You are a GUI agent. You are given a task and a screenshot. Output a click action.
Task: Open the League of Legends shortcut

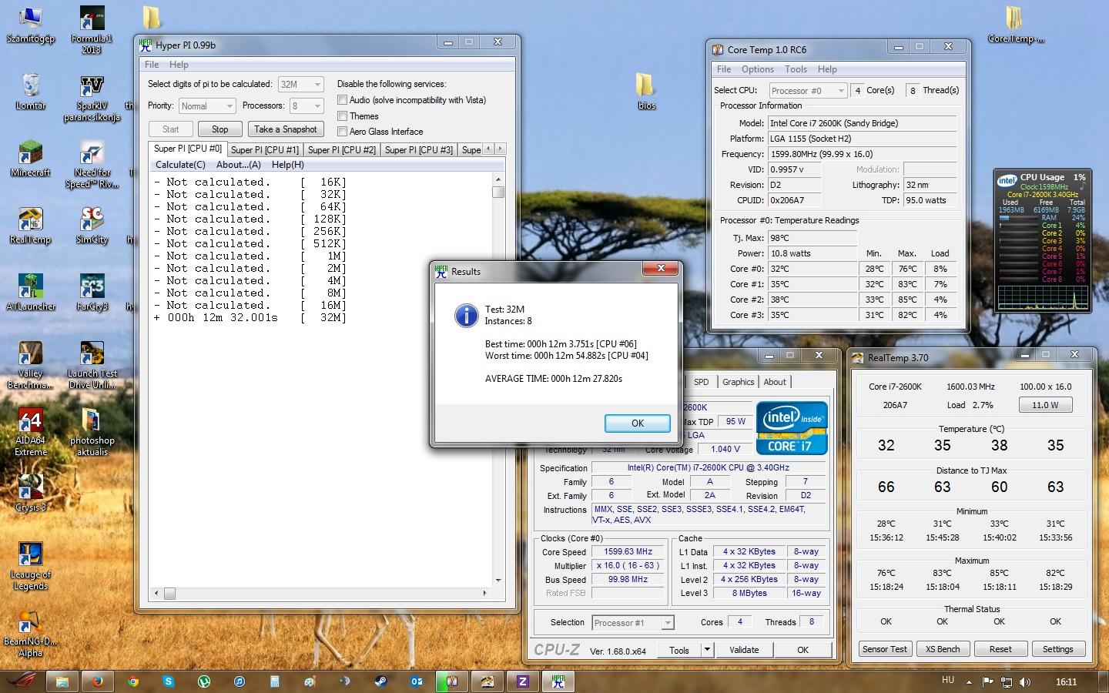(x=31, y=567)
